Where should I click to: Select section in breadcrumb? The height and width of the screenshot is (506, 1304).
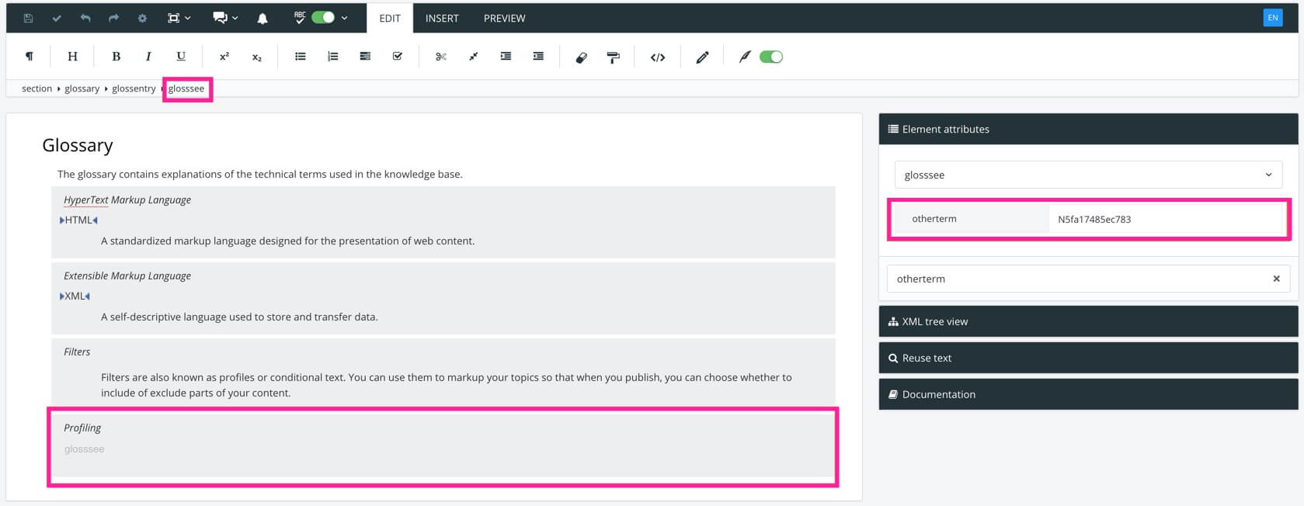37,88
